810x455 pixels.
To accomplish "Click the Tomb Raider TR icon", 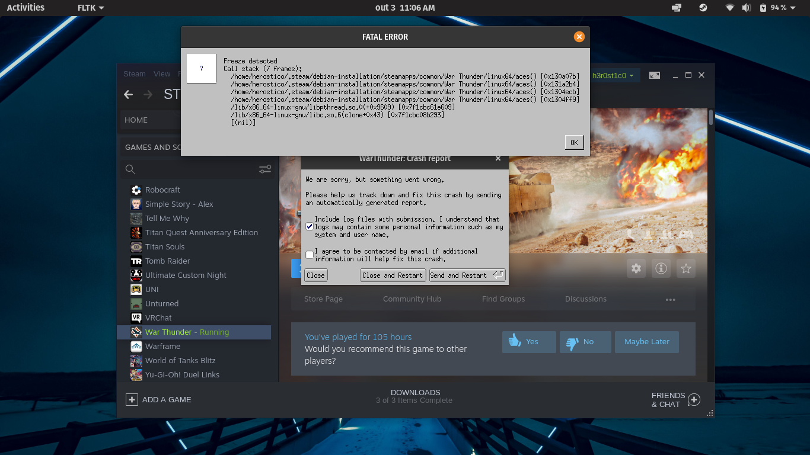I will 136,261.
